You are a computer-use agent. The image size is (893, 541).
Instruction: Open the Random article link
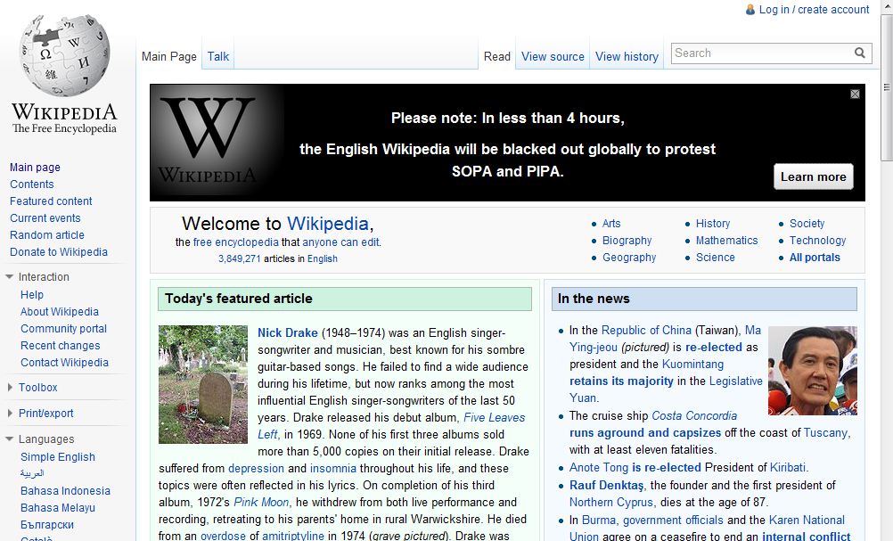point(47,235)
